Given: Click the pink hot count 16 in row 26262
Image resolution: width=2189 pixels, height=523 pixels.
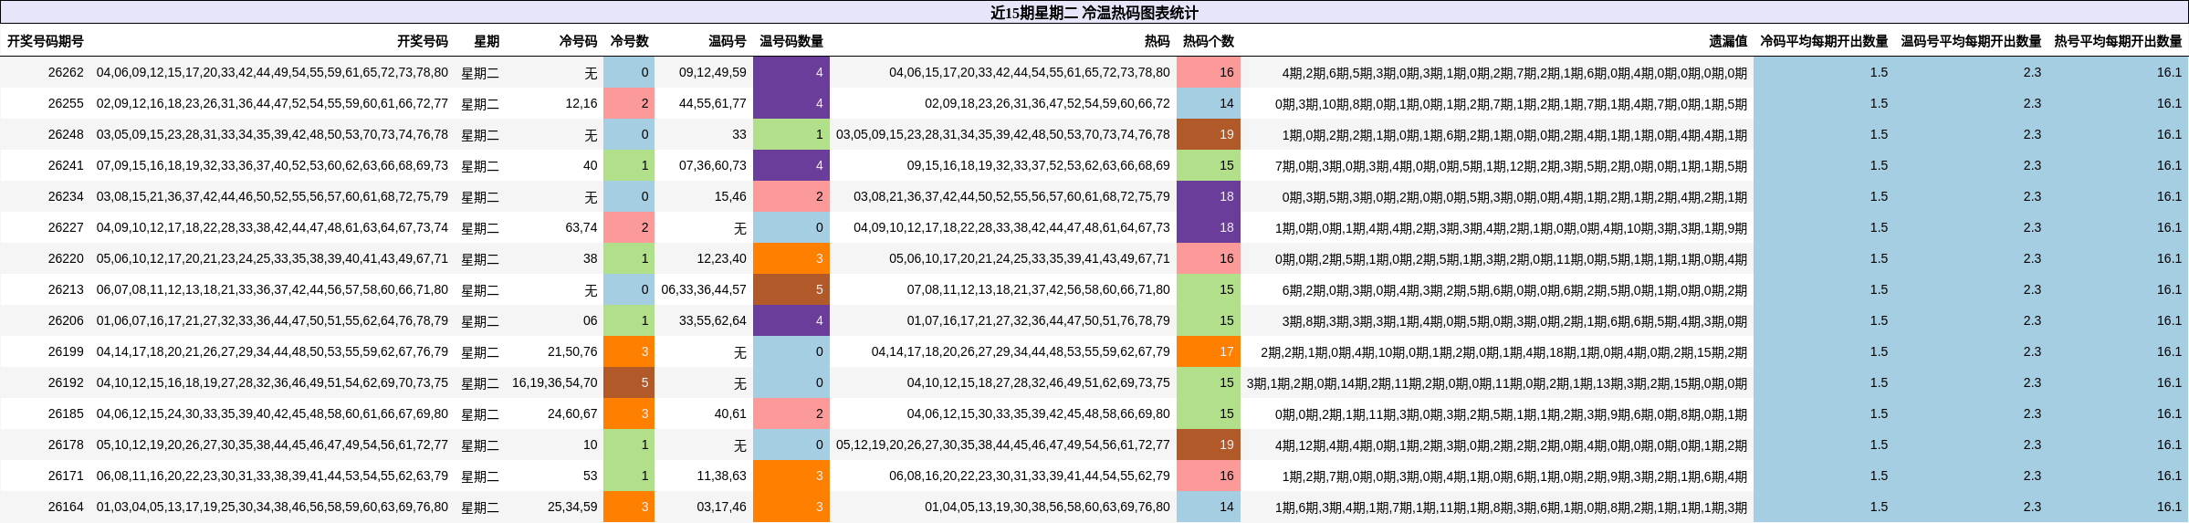Looking at the screenshot, I should (1209, 72).
